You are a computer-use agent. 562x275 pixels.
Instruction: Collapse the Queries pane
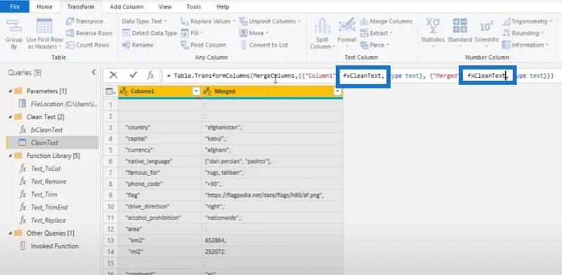click(93, 72)
